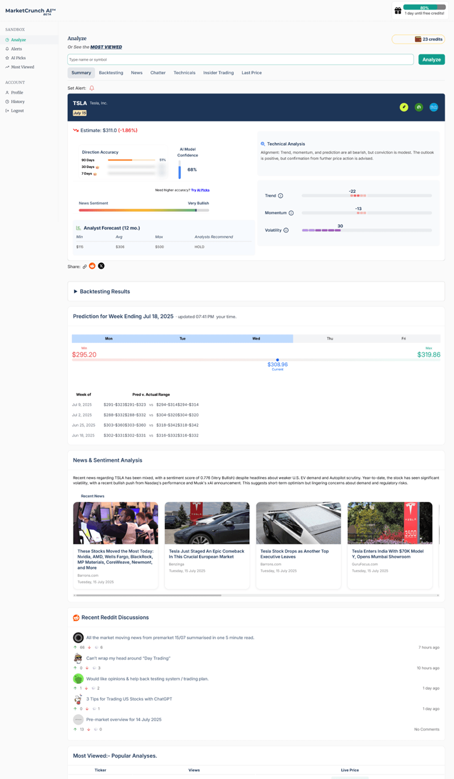Copy the share link icon
454x779 pixels.
[x=85, y=267]
